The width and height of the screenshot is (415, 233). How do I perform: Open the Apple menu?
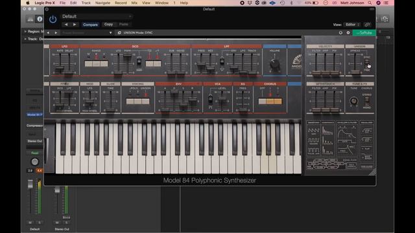pyautogui.click(x=27, y=3)
